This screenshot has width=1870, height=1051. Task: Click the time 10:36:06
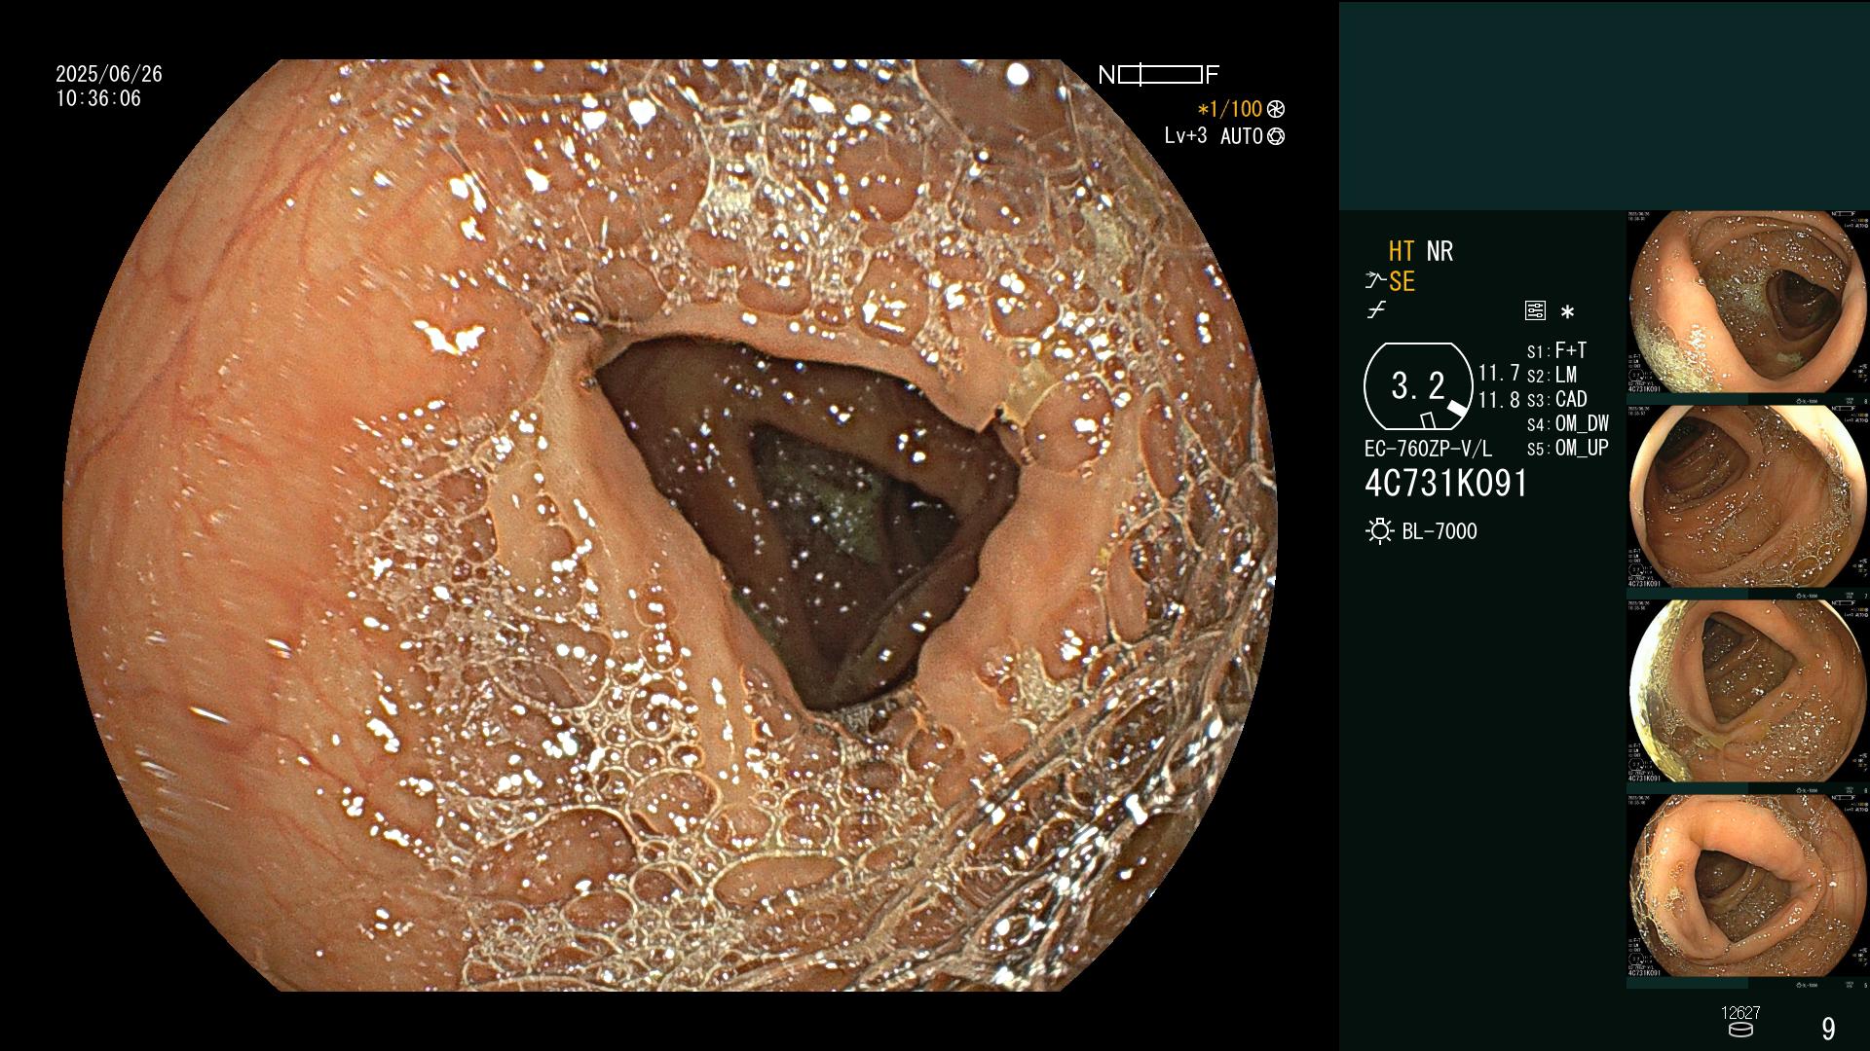pyautogui.click(x=98, y=98)
